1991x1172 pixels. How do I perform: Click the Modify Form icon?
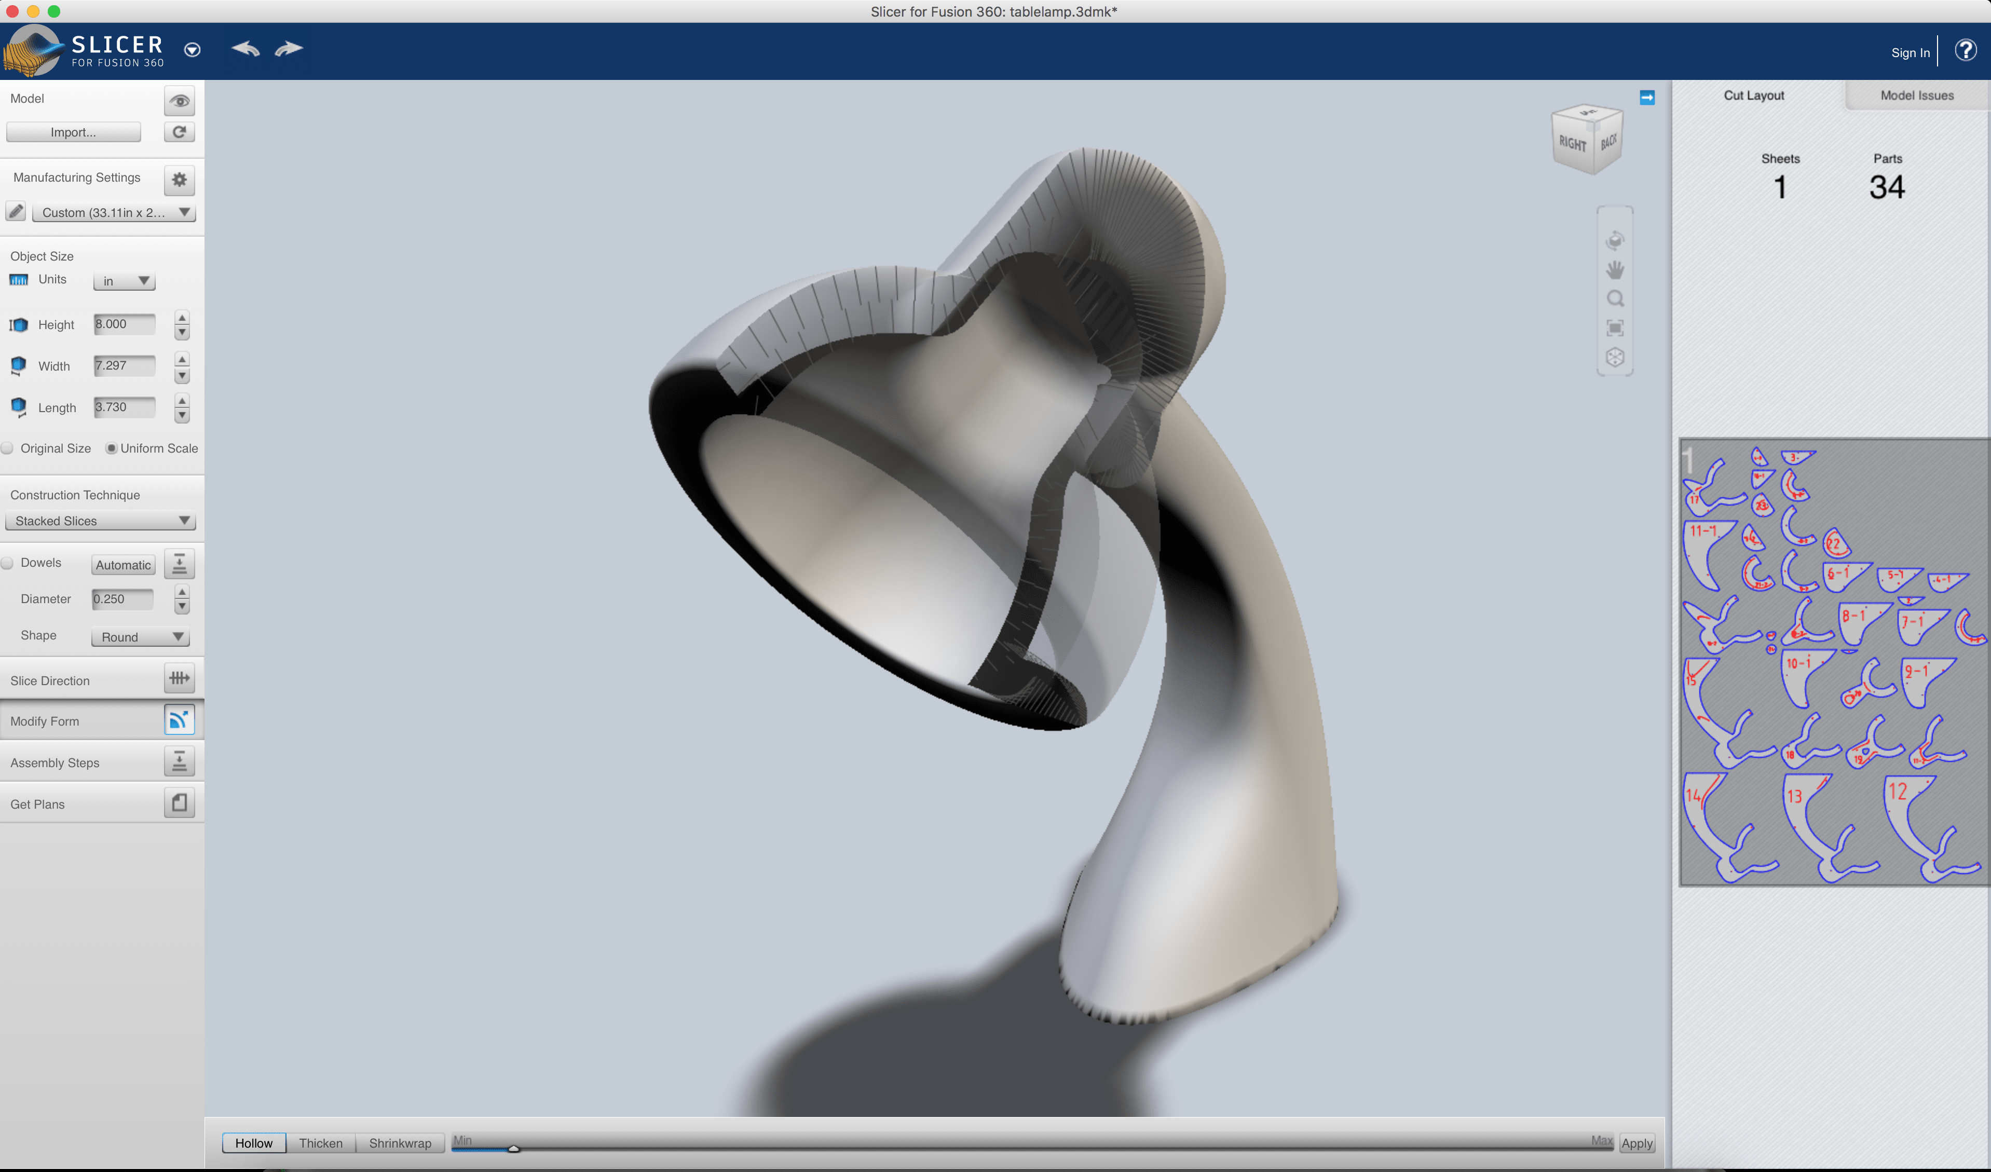[x=180, y=720]
